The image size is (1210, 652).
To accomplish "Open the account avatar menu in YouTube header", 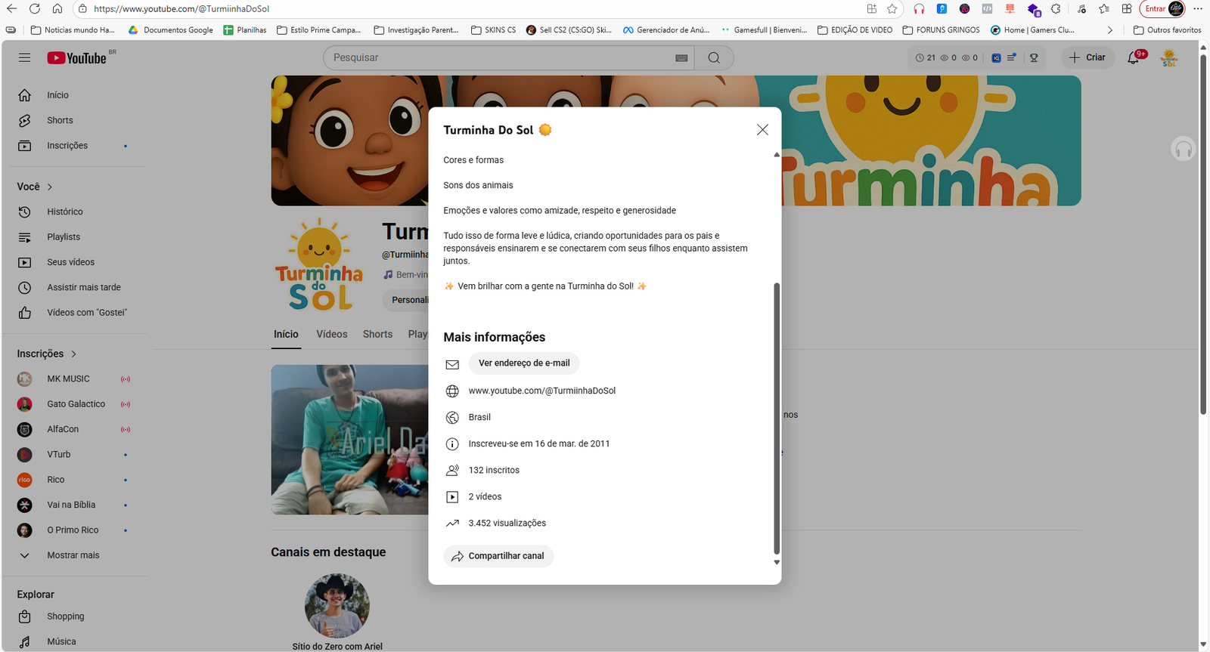I will click(1169, 57).
